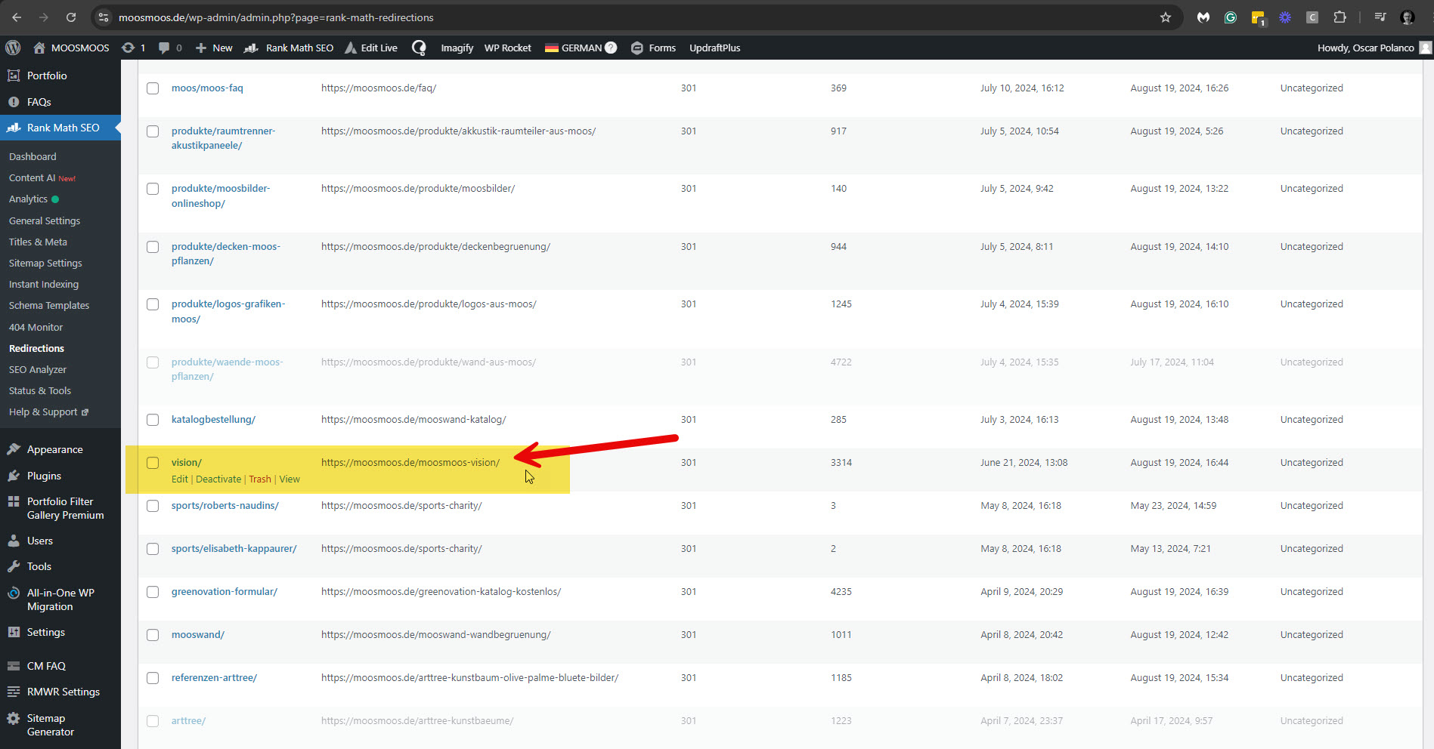Viewport: 1434px width, 749px height.
Task: Open the Rank Math SEO admin bar menu
Action: (x=290, y=48)
